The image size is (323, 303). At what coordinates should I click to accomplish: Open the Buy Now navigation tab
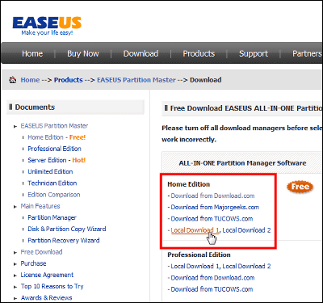83,53
